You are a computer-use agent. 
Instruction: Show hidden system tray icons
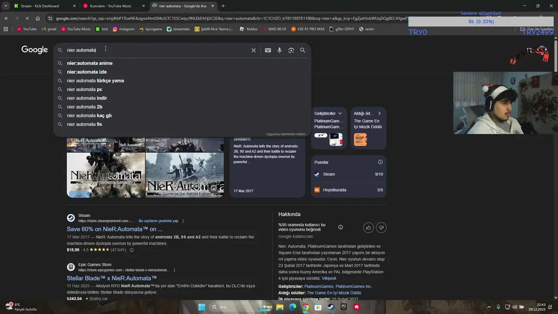[489, 307]
